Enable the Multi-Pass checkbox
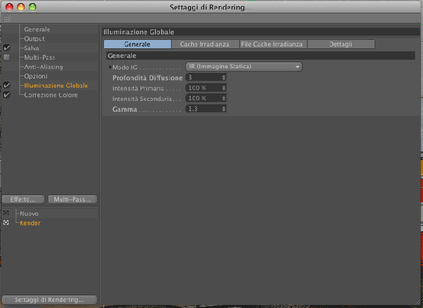This screenshot has width=423, height=308. (x=7, y=57)
